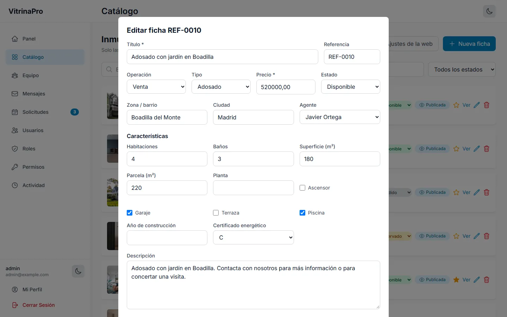This screenshot has width=507, height=317.
Task: Click the Ciudad field containing Madrid
Action: pos(254,117)
